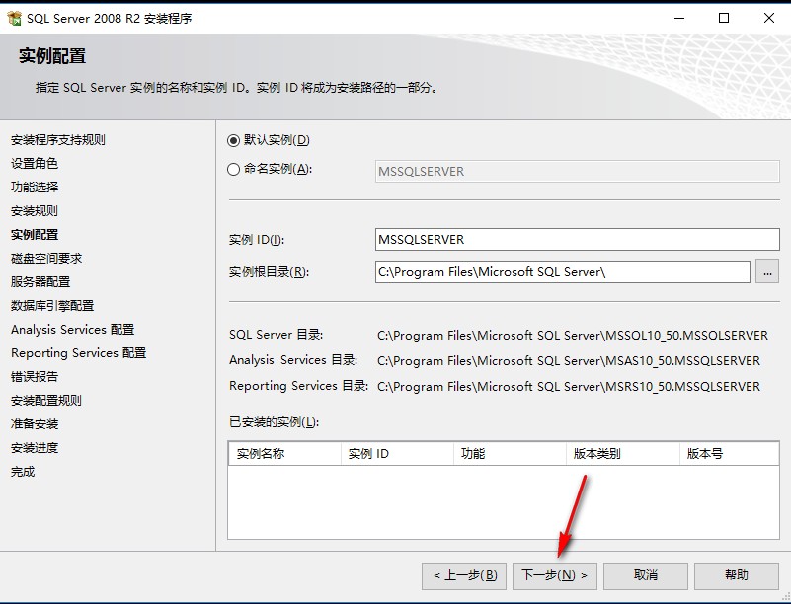Minimize the SQL Server setup window
The image size is (791, 604).
pyautogui.click(x=679, y=18)
